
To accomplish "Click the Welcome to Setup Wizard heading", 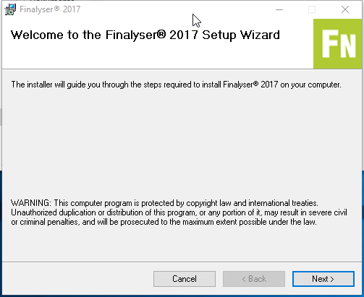I will click(145, 35).
